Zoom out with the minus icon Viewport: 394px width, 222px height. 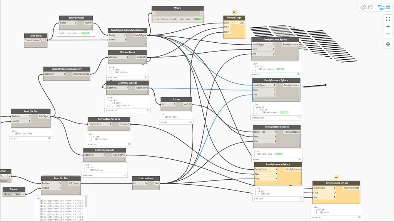[x=388, y=34]
